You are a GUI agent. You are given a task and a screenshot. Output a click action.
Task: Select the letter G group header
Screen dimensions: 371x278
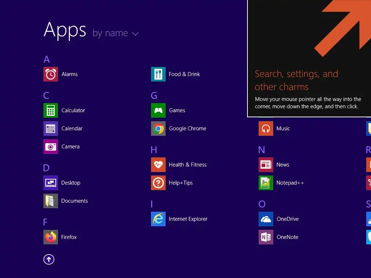click(154, 96)
